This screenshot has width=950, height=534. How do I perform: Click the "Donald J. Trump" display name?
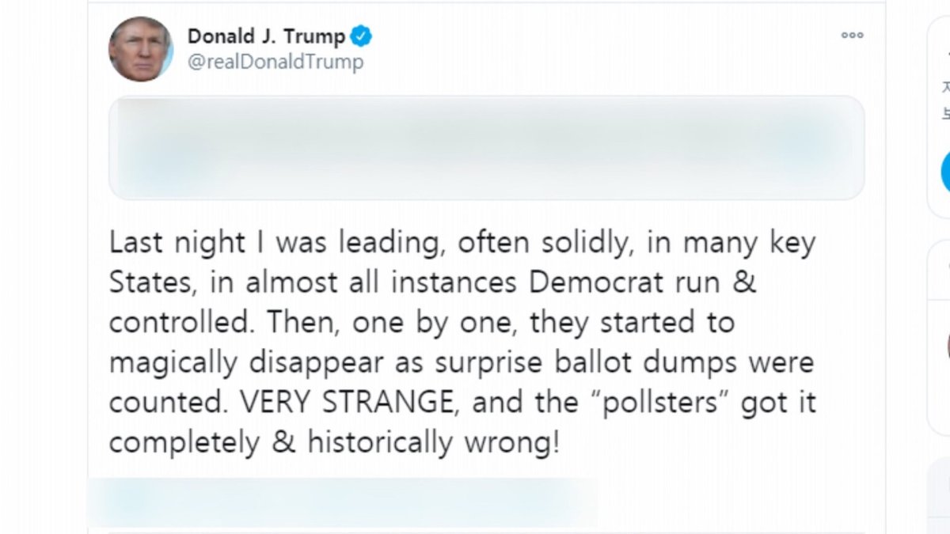coord(266,36)
